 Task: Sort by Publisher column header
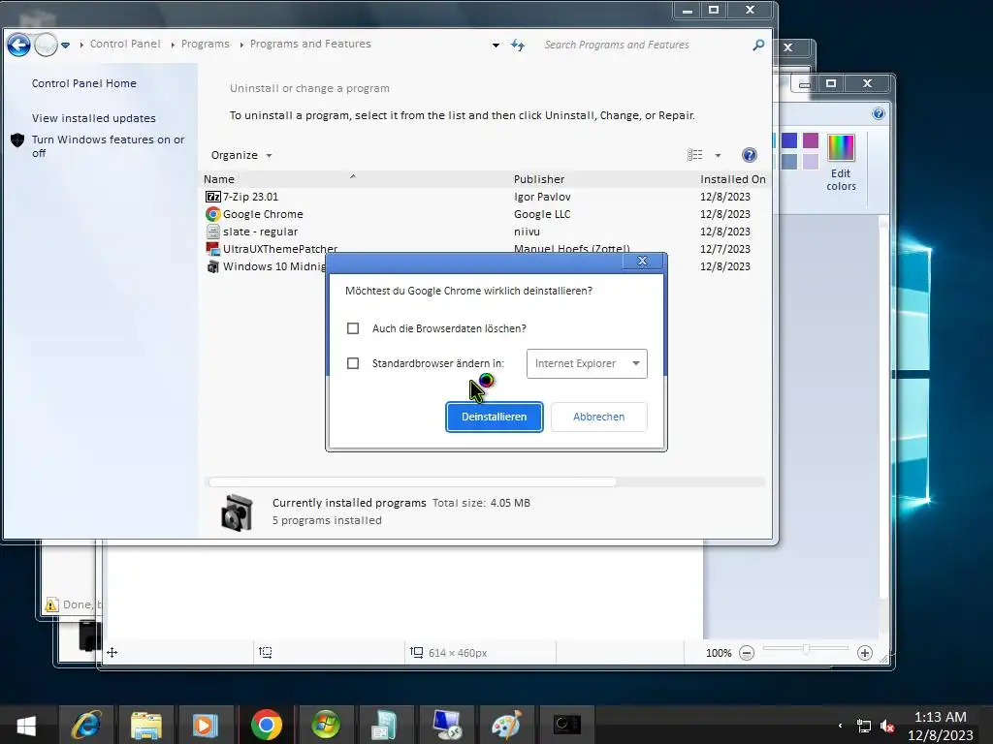coord(539,179)
